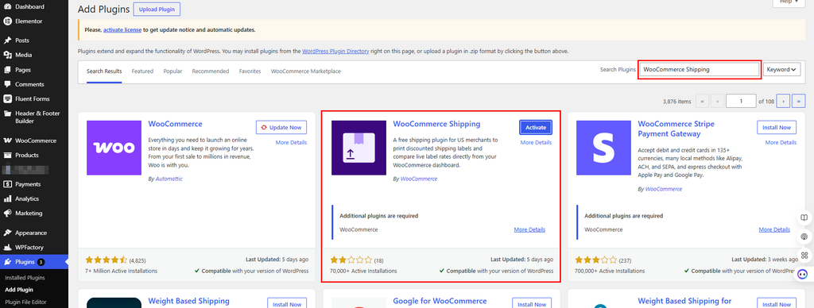Click the Dashboard icon in sidebar
This screenshot has width=814, height=308.
[8, 6]
